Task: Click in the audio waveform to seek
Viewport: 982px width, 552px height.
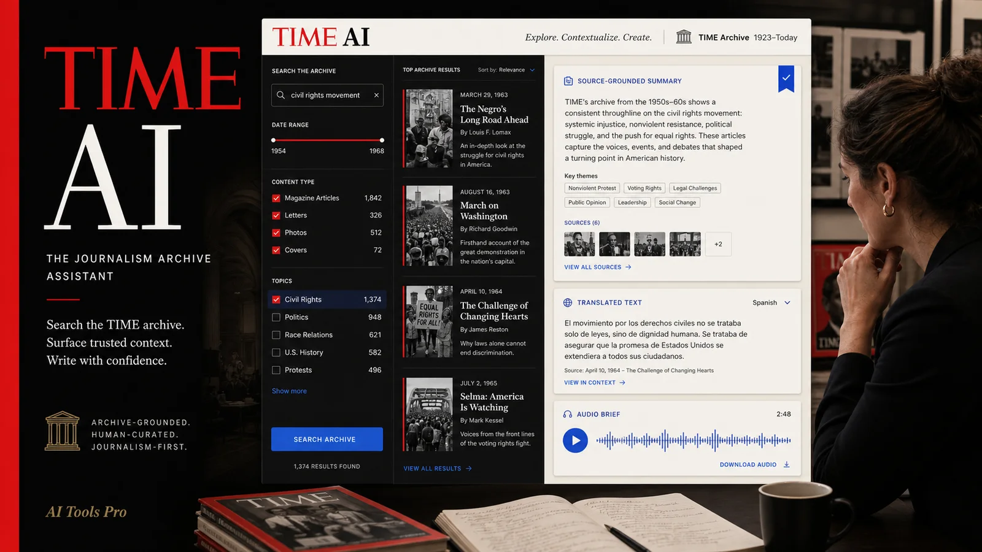Action: click(694, 440)
